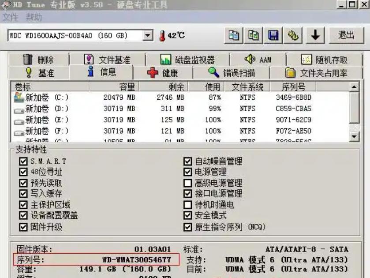The image size is (370, 278).
Task: Toggle the 原生指令序列 (NCQ) checkbox
Action: [187, 227]
